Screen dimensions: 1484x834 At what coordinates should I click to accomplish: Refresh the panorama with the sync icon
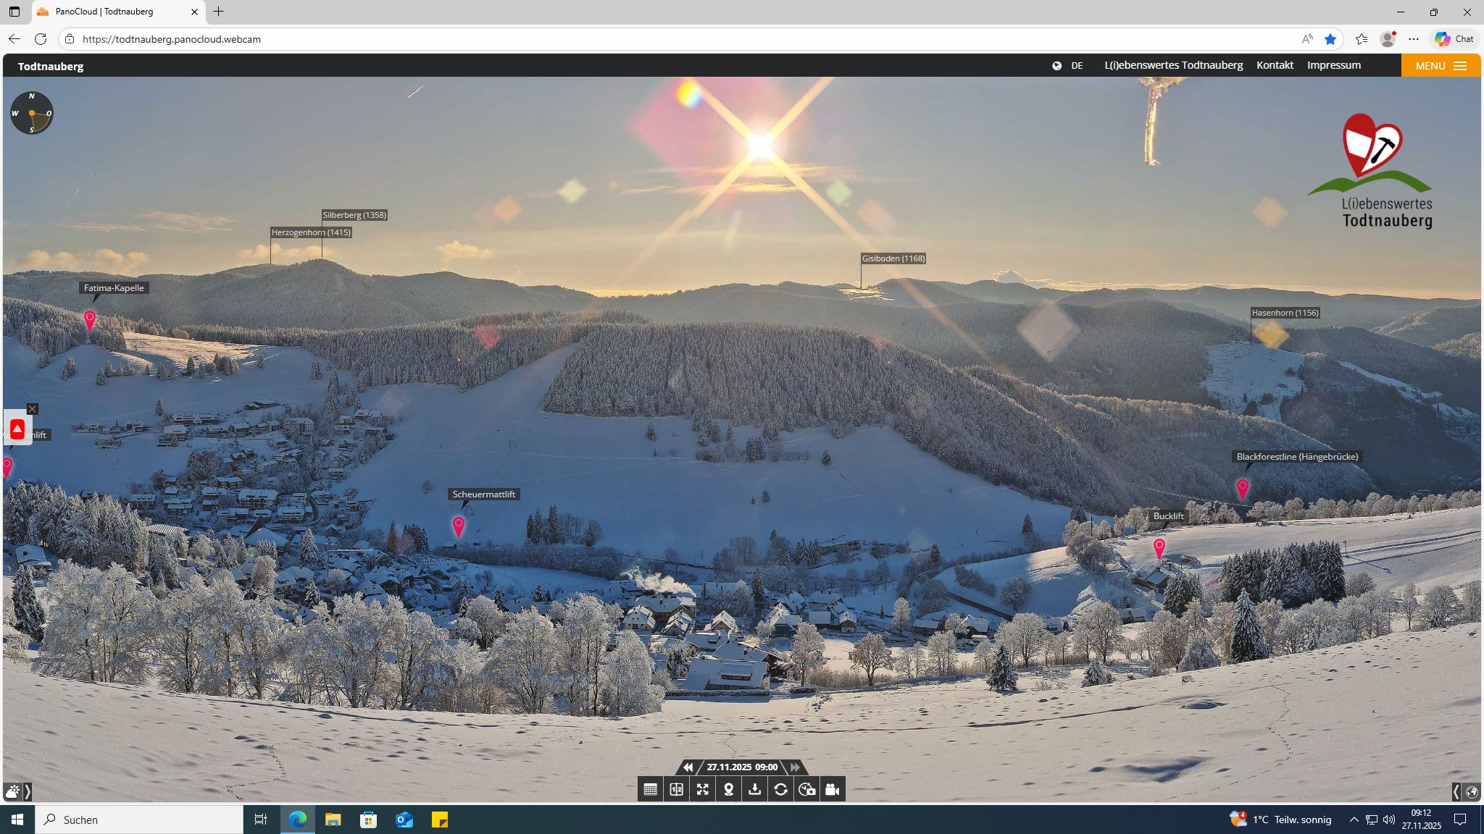point(780,790)
